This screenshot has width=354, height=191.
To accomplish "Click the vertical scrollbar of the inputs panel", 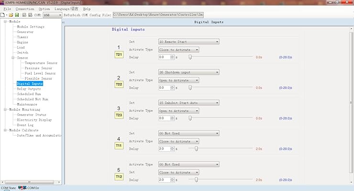I will click(x=351, y=103).
